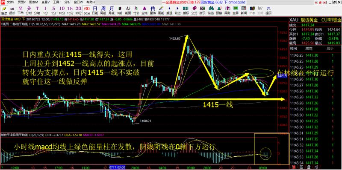Switch to the 5分 five-minute period
The image size is (342, 170).
(54, 10)
